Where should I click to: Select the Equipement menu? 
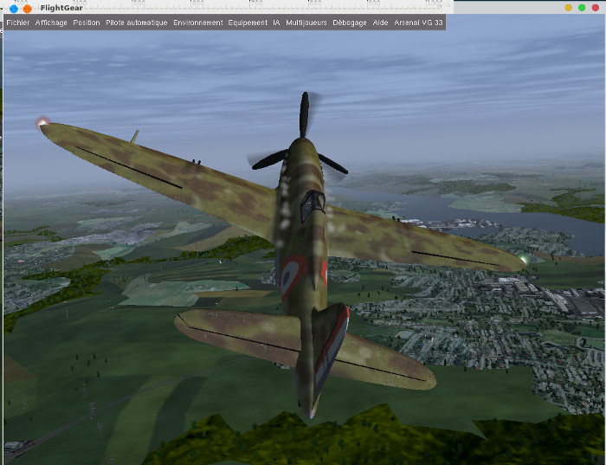[248, 23]
